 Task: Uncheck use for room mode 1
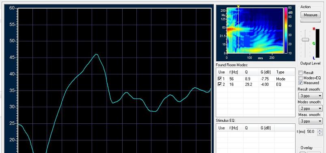[220, 79]
